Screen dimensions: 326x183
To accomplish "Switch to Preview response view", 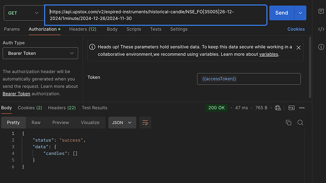I will (60, 123).
